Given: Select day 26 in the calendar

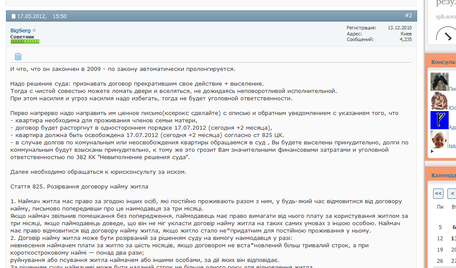Looking at the screenshot, I should pyautogui.click(x=440, y=261).
